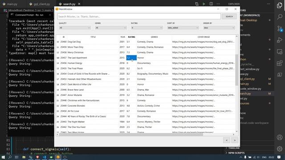The width and height of the screenshot is (285, 160).
Task: Click the table scroll up arrow
Action: [x=236, y=36]
